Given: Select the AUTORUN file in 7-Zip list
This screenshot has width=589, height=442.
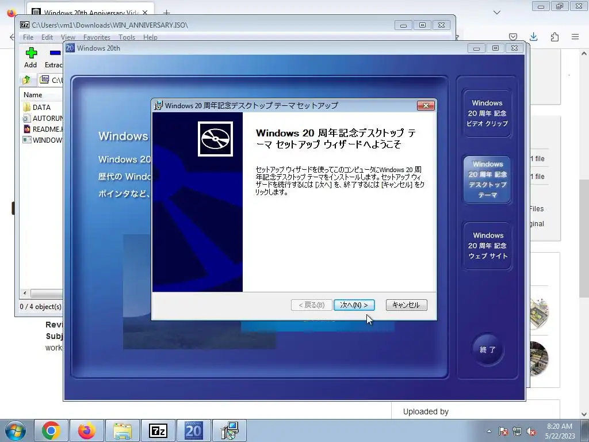Looking at the screenshot, I should (x=42, y=118).
